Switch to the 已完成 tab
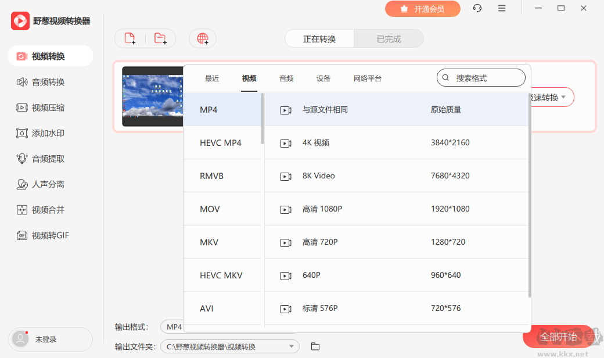The height and width of the screenshot is (358, 604). (x=389, y=38)
